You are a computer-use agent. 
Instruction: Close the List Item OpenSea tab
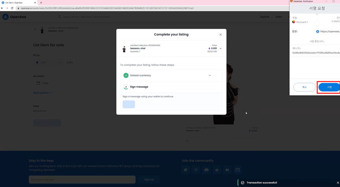point(35,3)
